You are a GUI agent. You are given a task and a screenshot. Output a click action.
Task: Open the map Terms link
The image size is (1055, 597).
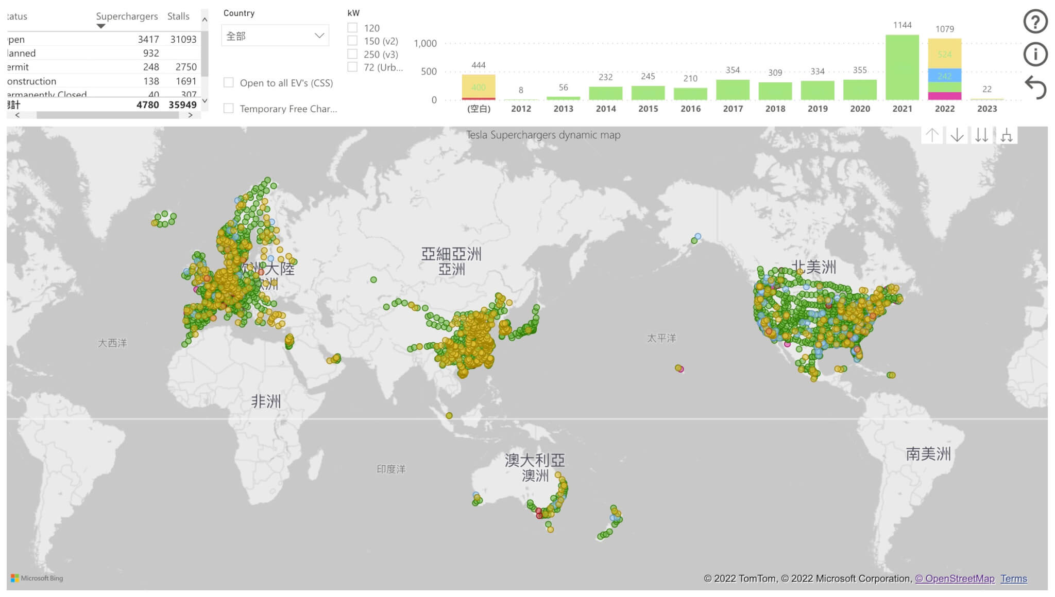point(1014,578)
